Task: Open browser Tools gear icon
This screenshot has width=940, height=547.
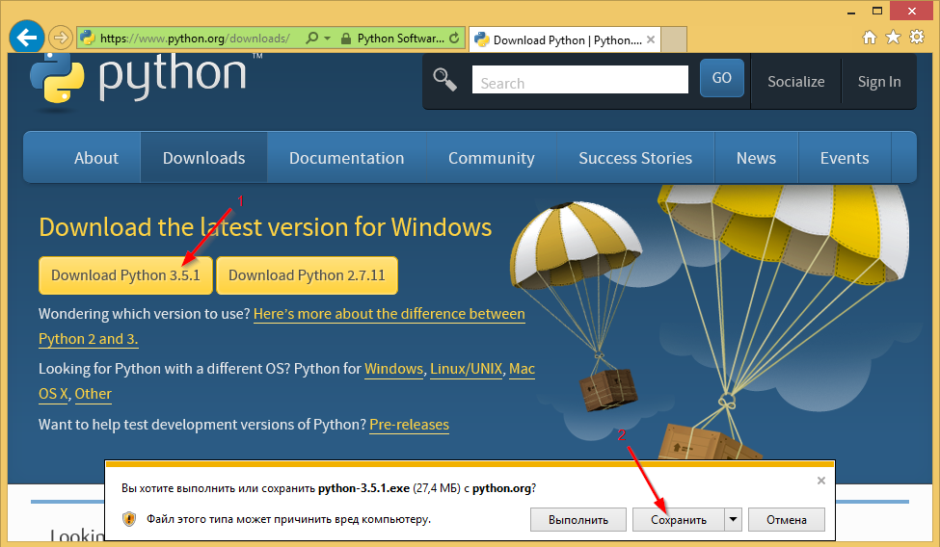Action: (x=917, y=38)
